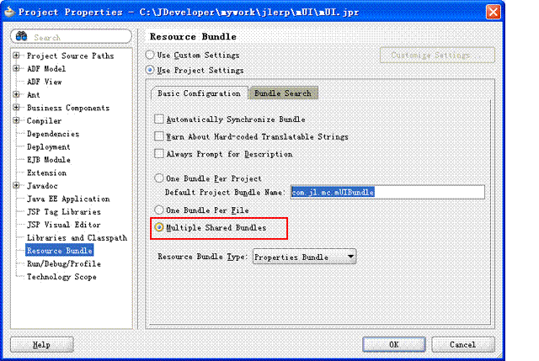The image size is (539, 361).
Task: Select Compiler in the tree
Action: pyautogui.click(x=44, y=121)
